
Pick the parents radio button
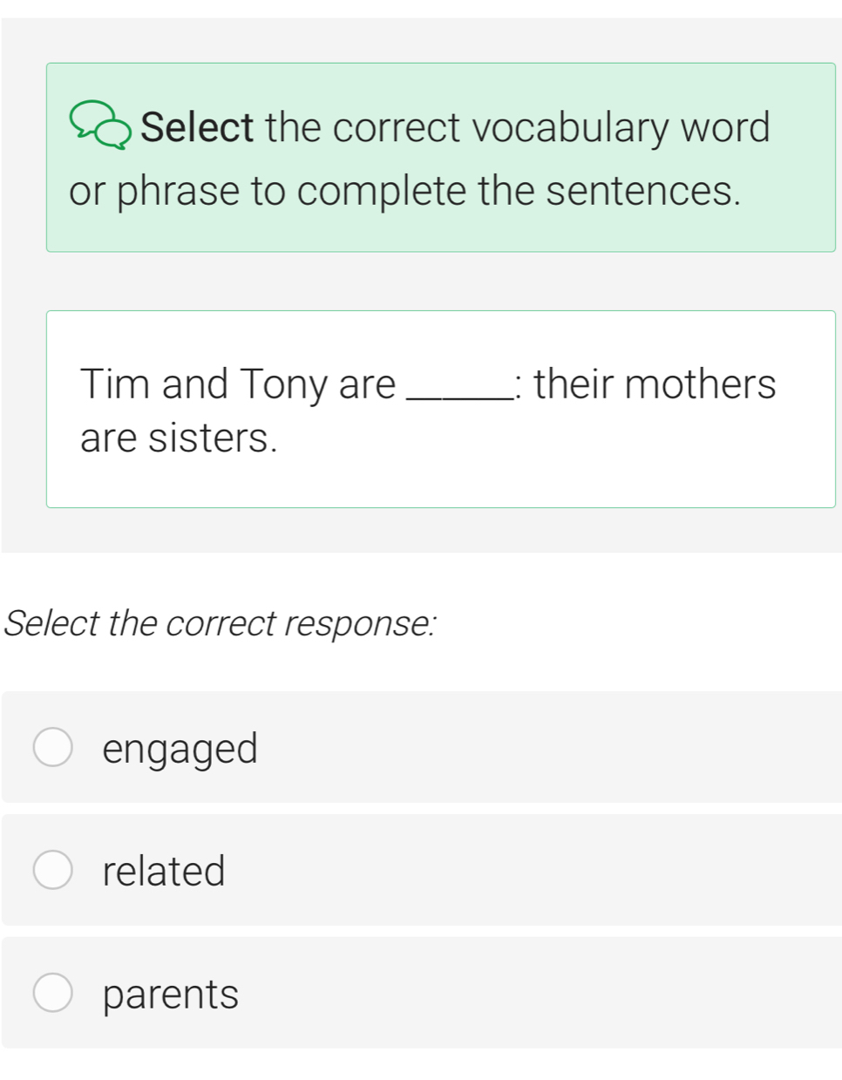pos(52,993)
